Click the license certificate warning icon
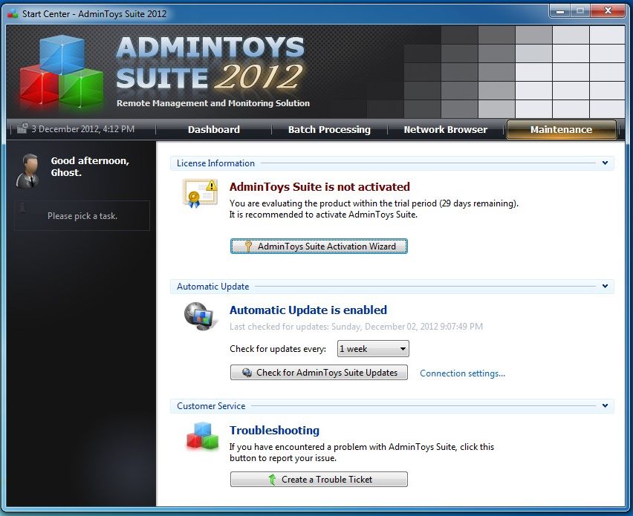Viewport: 633px width, 516px height. (x=201, y=193)
